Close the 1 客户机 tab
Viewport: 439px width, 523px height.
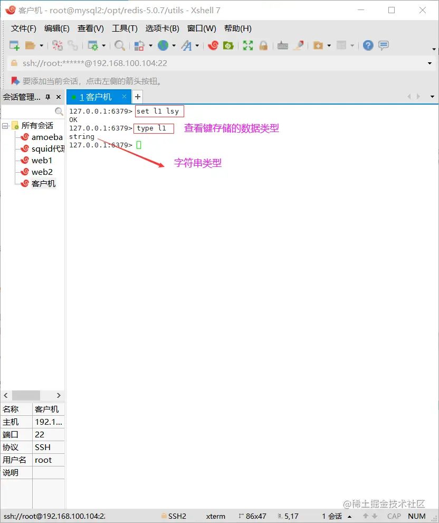point(124,97)
